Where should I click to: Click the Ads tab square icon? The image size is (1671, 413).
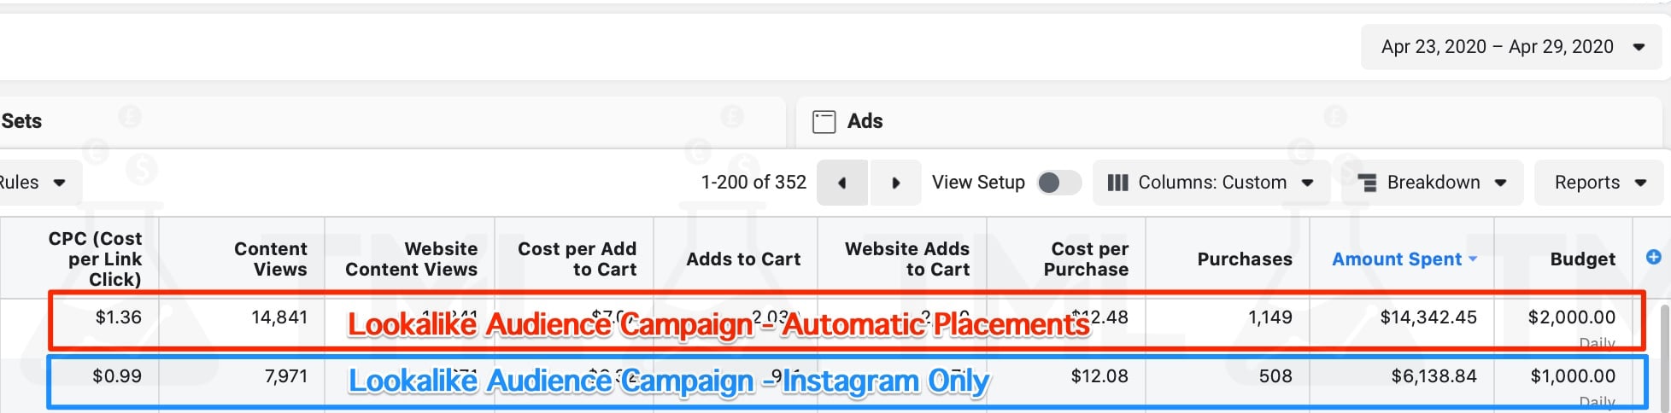click(824, 121)
